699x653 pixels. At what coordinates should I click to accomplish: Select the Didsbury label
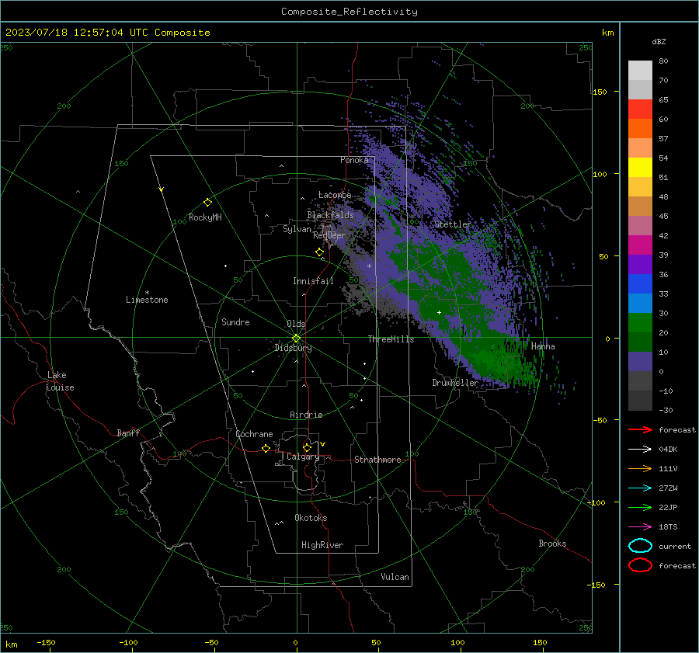293,348
